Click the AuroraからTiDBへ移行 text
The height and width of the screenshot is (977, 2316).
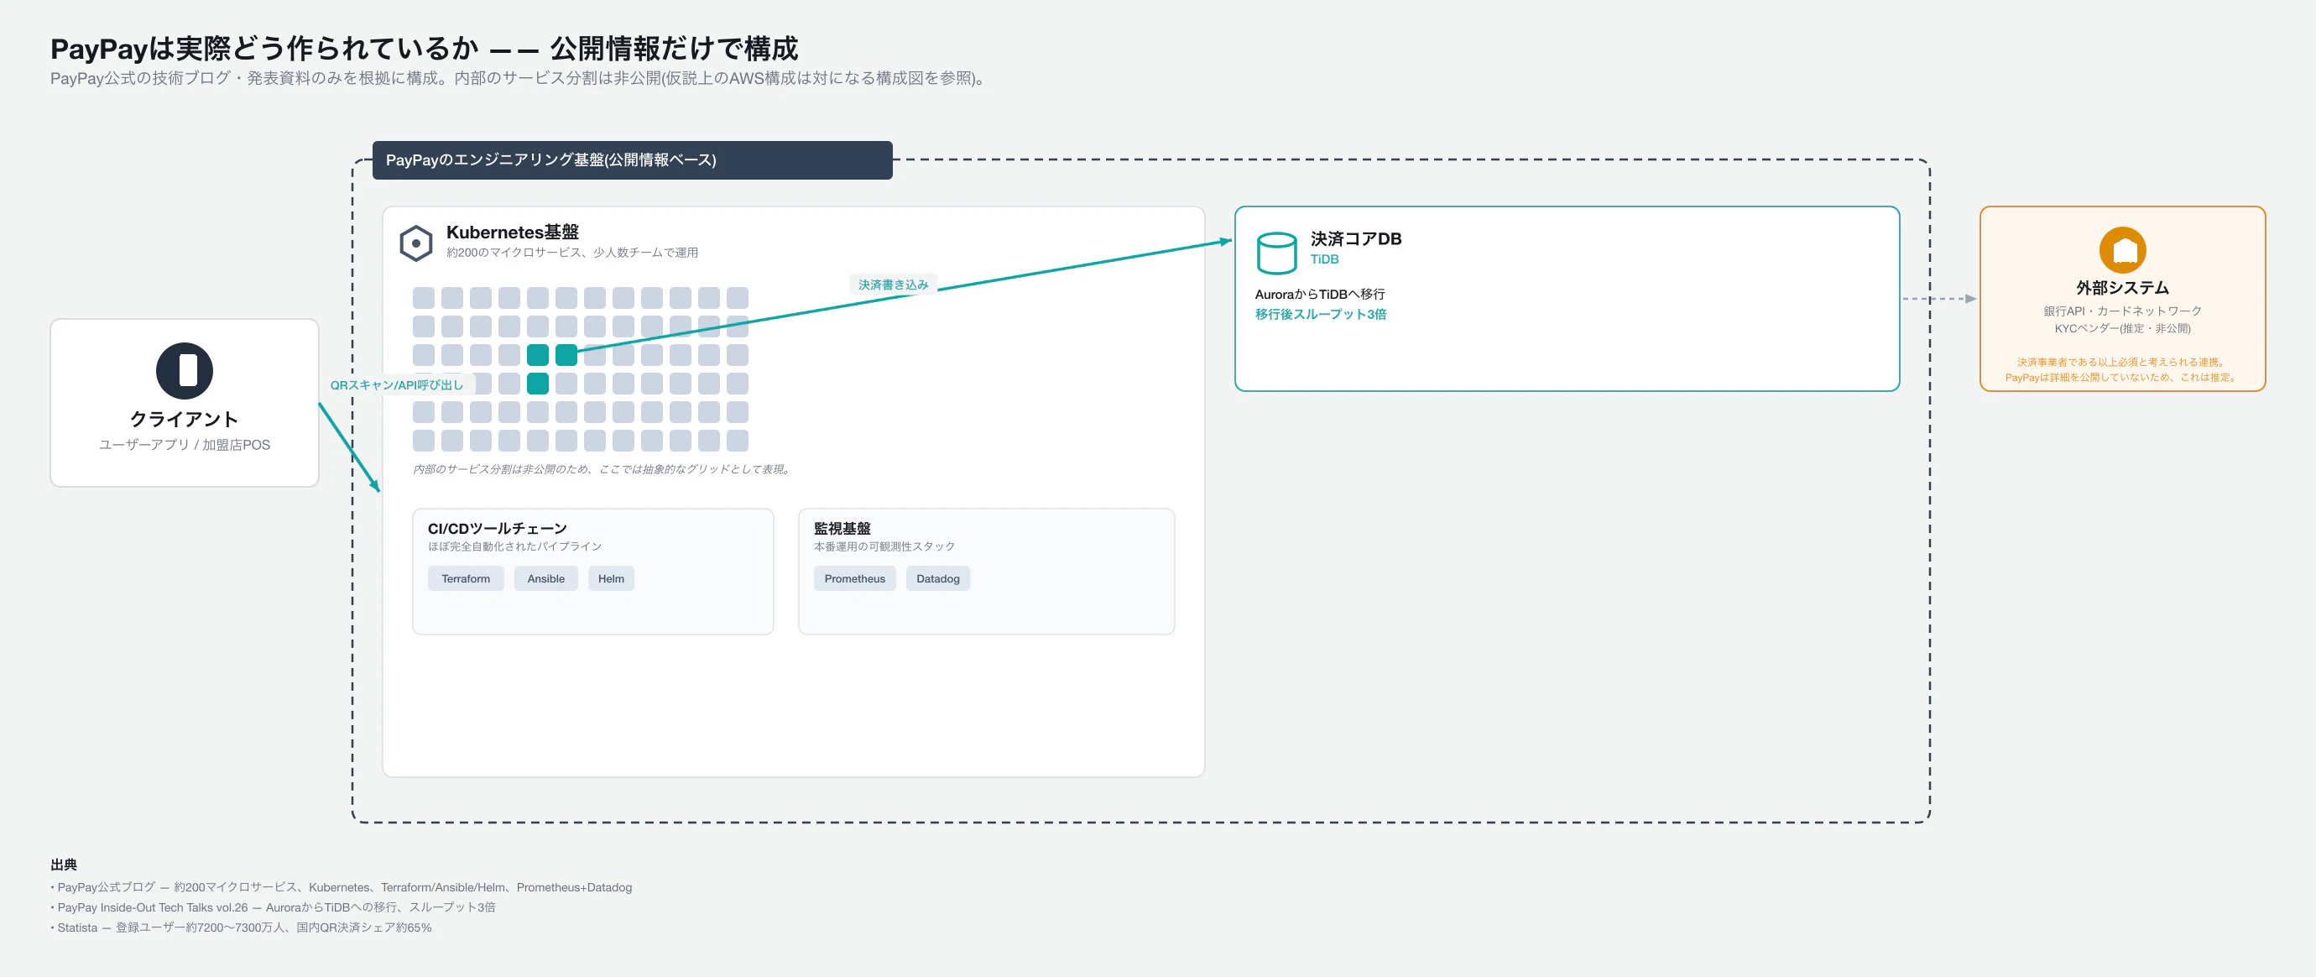point(1320,294)
